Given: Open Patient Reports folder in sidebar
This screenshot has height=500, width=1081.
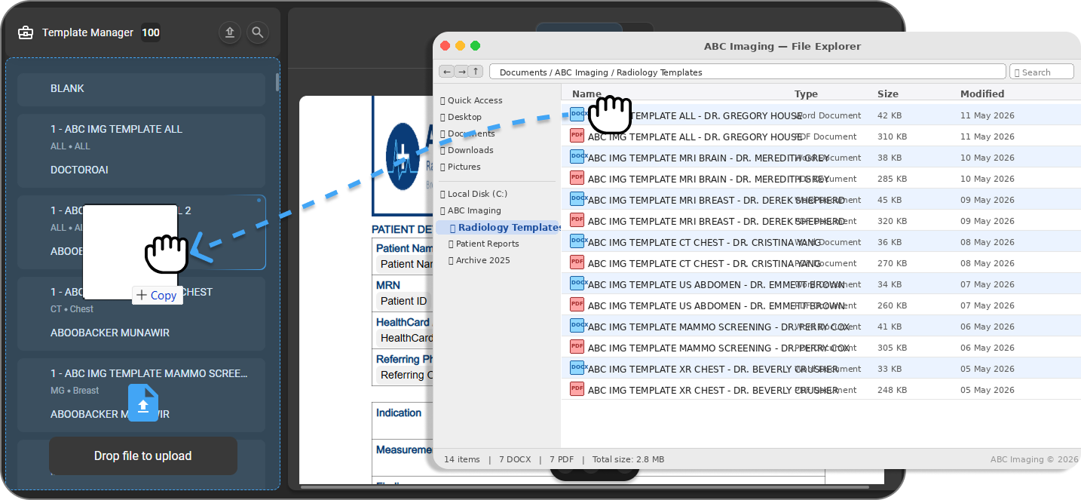Looking at the screenshot, I should [484, 244].
